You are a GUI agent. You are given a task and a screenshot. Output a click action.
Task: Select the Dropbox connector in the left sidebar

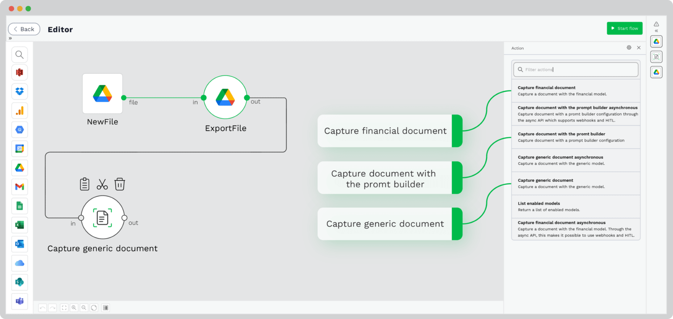click(x=19, y=91)
